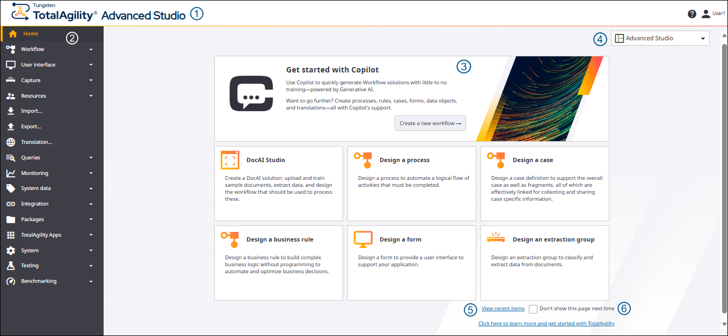Click the user profile icon
Viewport: 728px width, 336px height.
tap(706, 14)
